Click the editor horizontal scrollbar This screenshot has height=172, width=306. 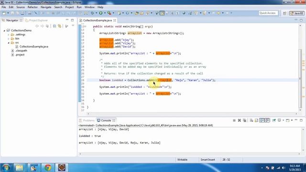click(x=192, y=114)
